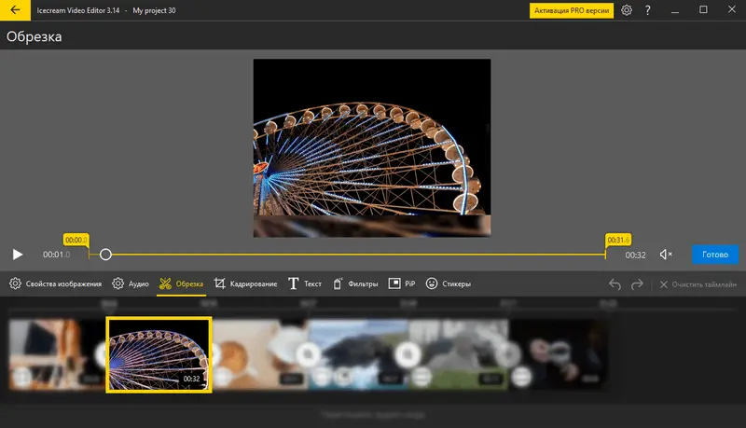Toggle mute with the speaker icon

pos(666,255)
